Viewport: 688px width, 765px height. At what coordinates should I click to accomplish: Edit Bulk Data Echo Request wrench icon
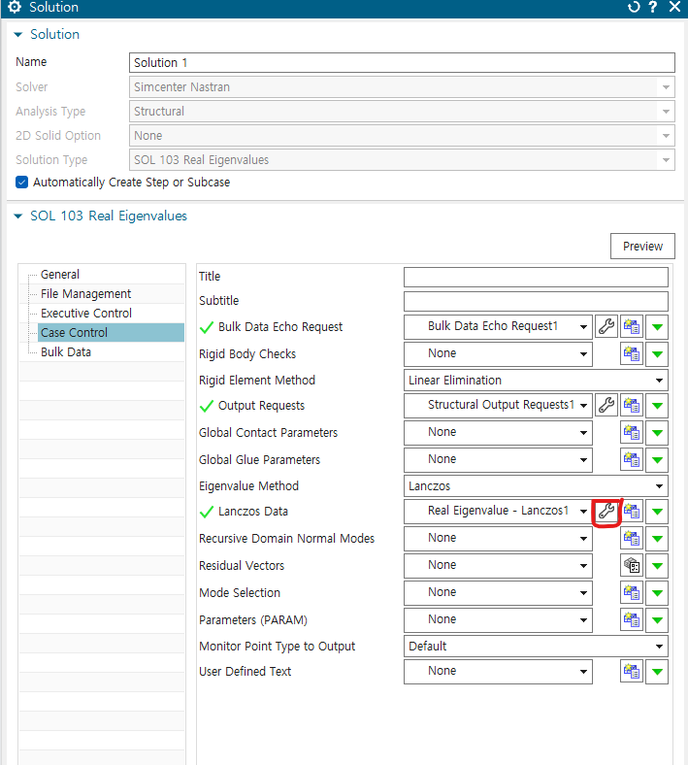click(x=606, y=326)
